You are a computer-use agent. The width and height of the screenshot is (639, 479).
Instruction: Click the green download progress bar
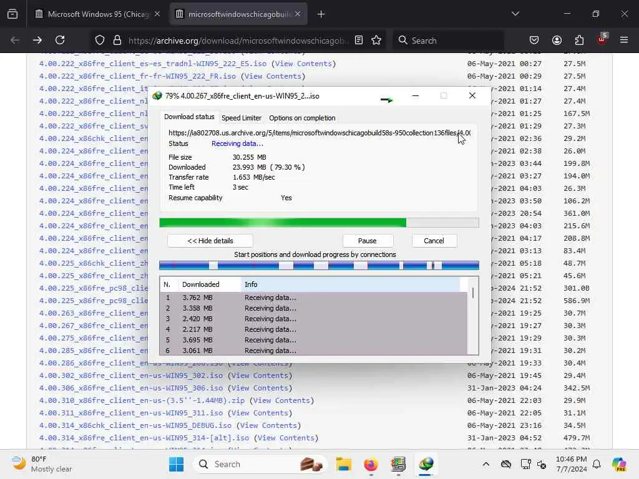click(319, 223)
